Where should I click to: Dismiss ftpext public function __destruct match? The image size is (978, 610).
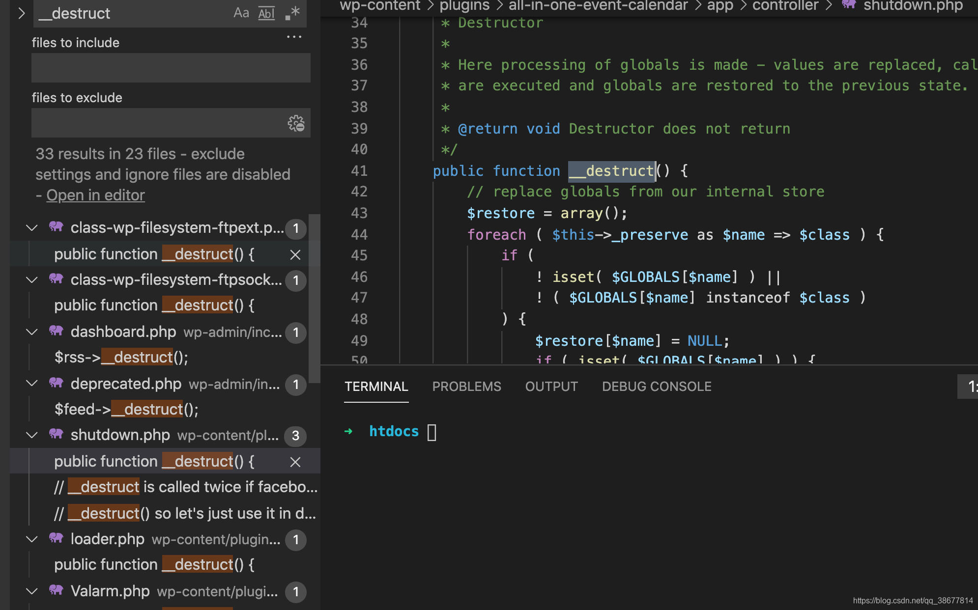[295, 255]
